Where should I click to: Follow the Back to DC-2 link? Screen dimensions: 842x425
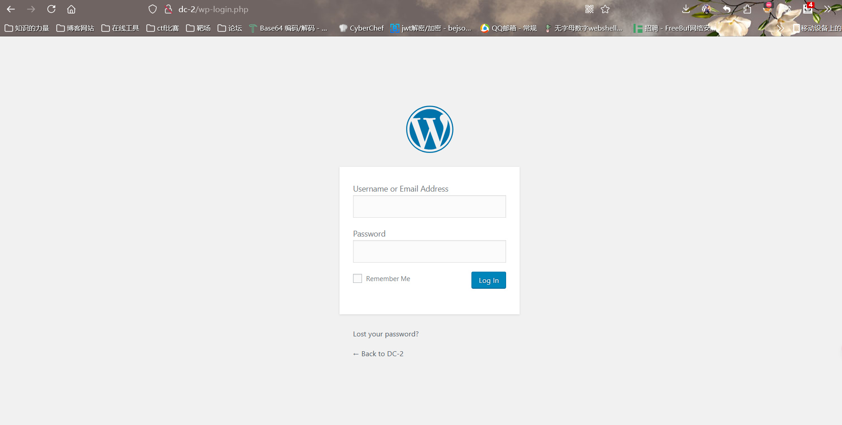pos(378,354)
